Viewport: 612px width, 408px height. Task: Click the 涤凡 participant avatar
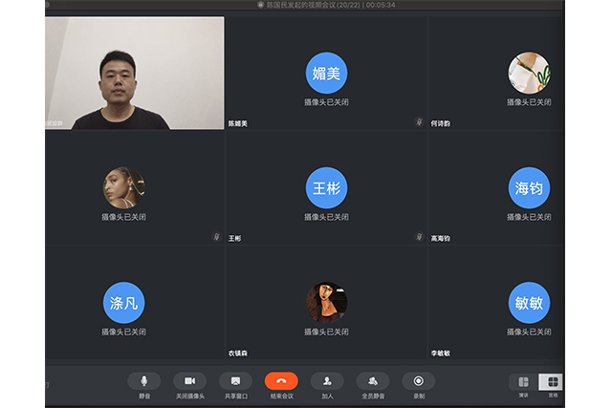[x=124, y=303]
